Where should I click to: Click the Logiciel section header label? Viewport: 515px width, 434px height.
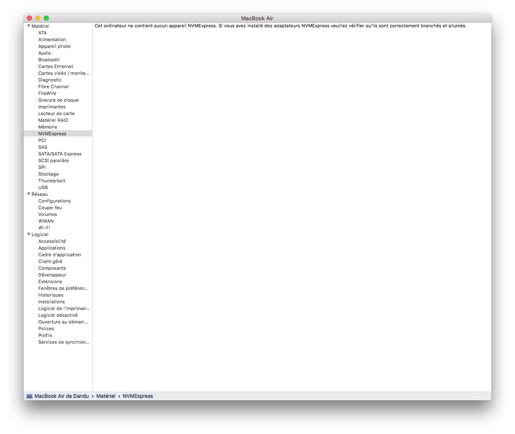pyautogui.click(x=40, y=234)
